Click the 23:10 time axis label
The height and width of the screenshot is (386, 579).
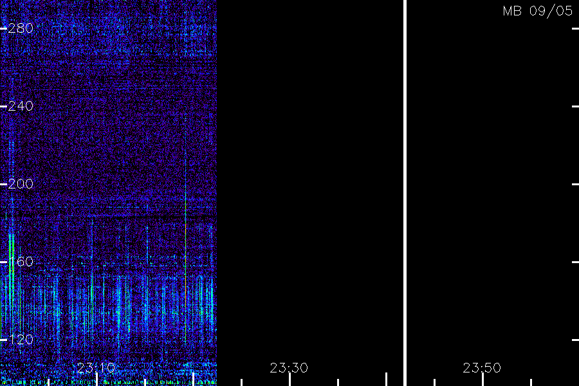pos(96,368)
